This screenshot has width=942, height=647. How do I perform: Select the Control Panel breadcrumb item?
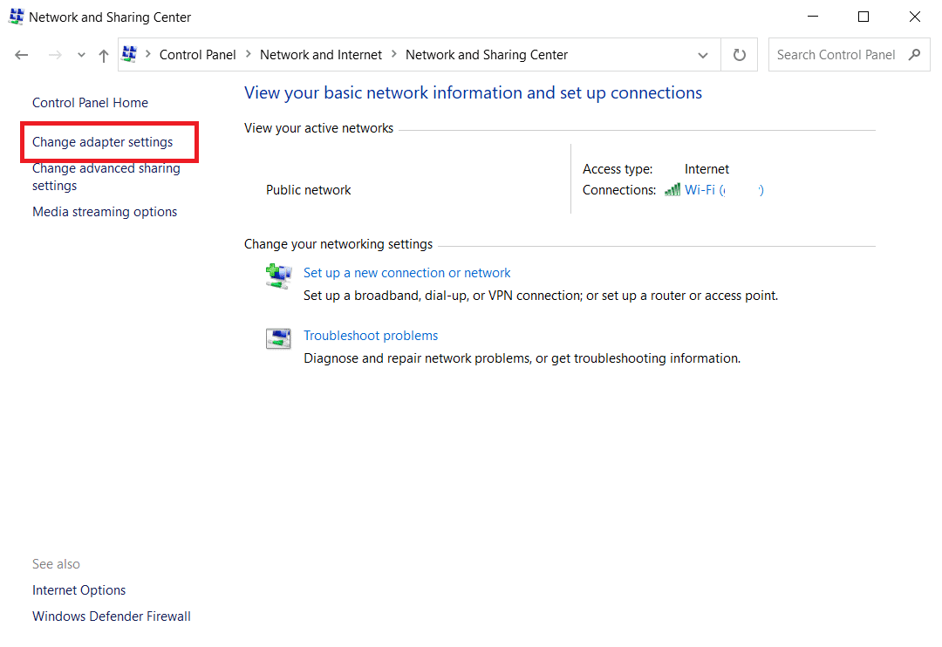[197, 55]
